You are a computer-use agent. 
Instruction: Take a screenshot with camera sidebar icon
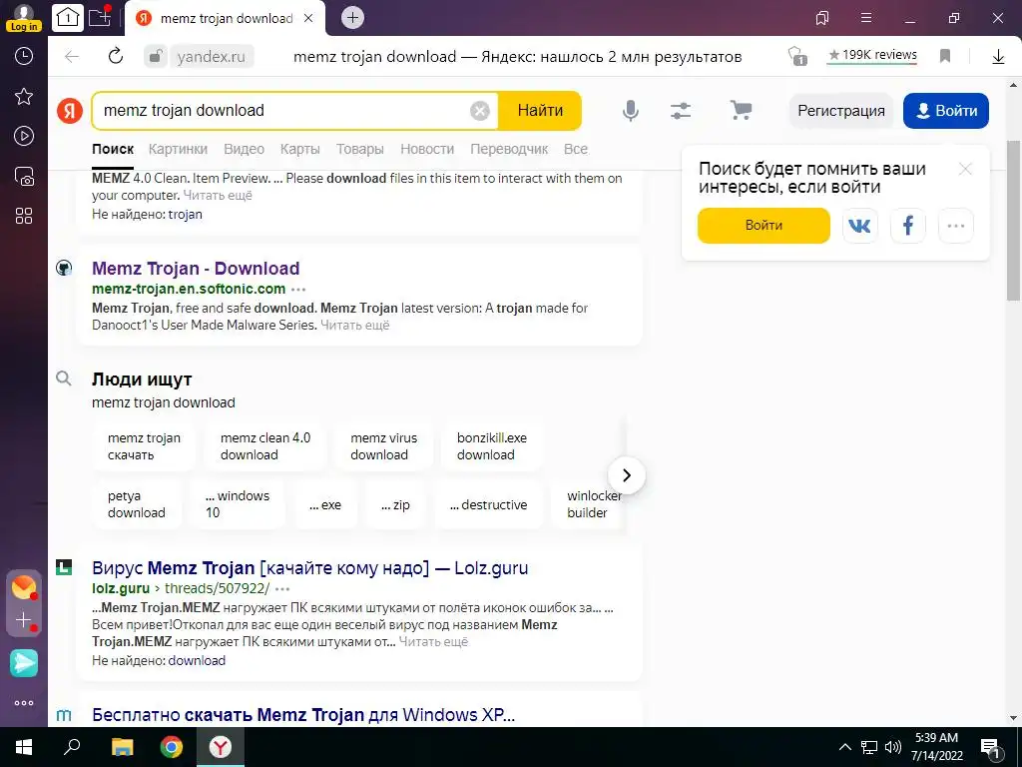[24, 176]
